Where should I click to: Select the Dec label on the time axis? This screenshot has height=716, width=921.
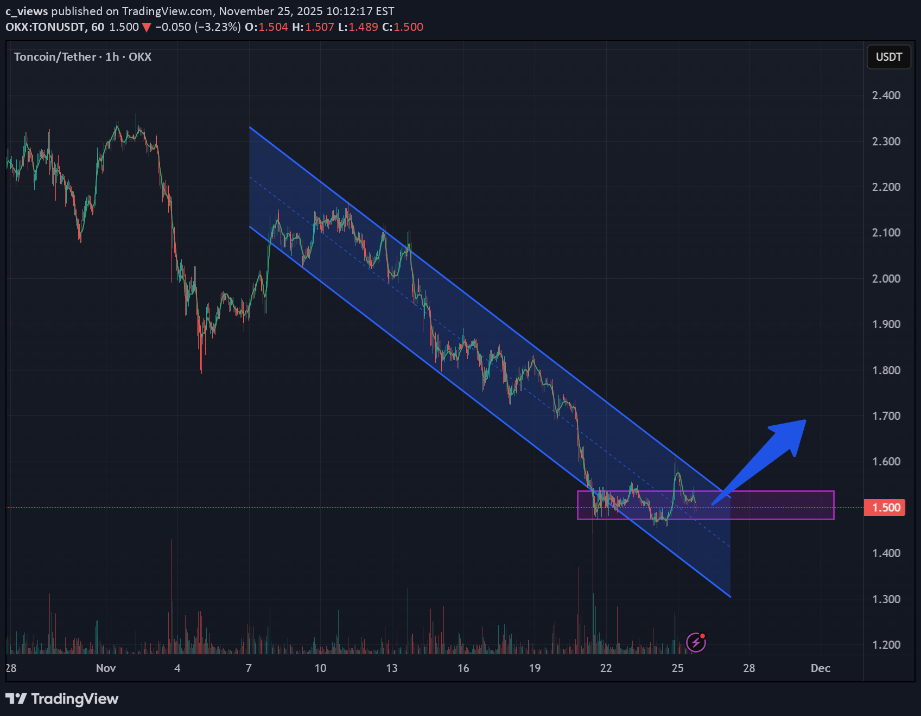coord(820,668)
